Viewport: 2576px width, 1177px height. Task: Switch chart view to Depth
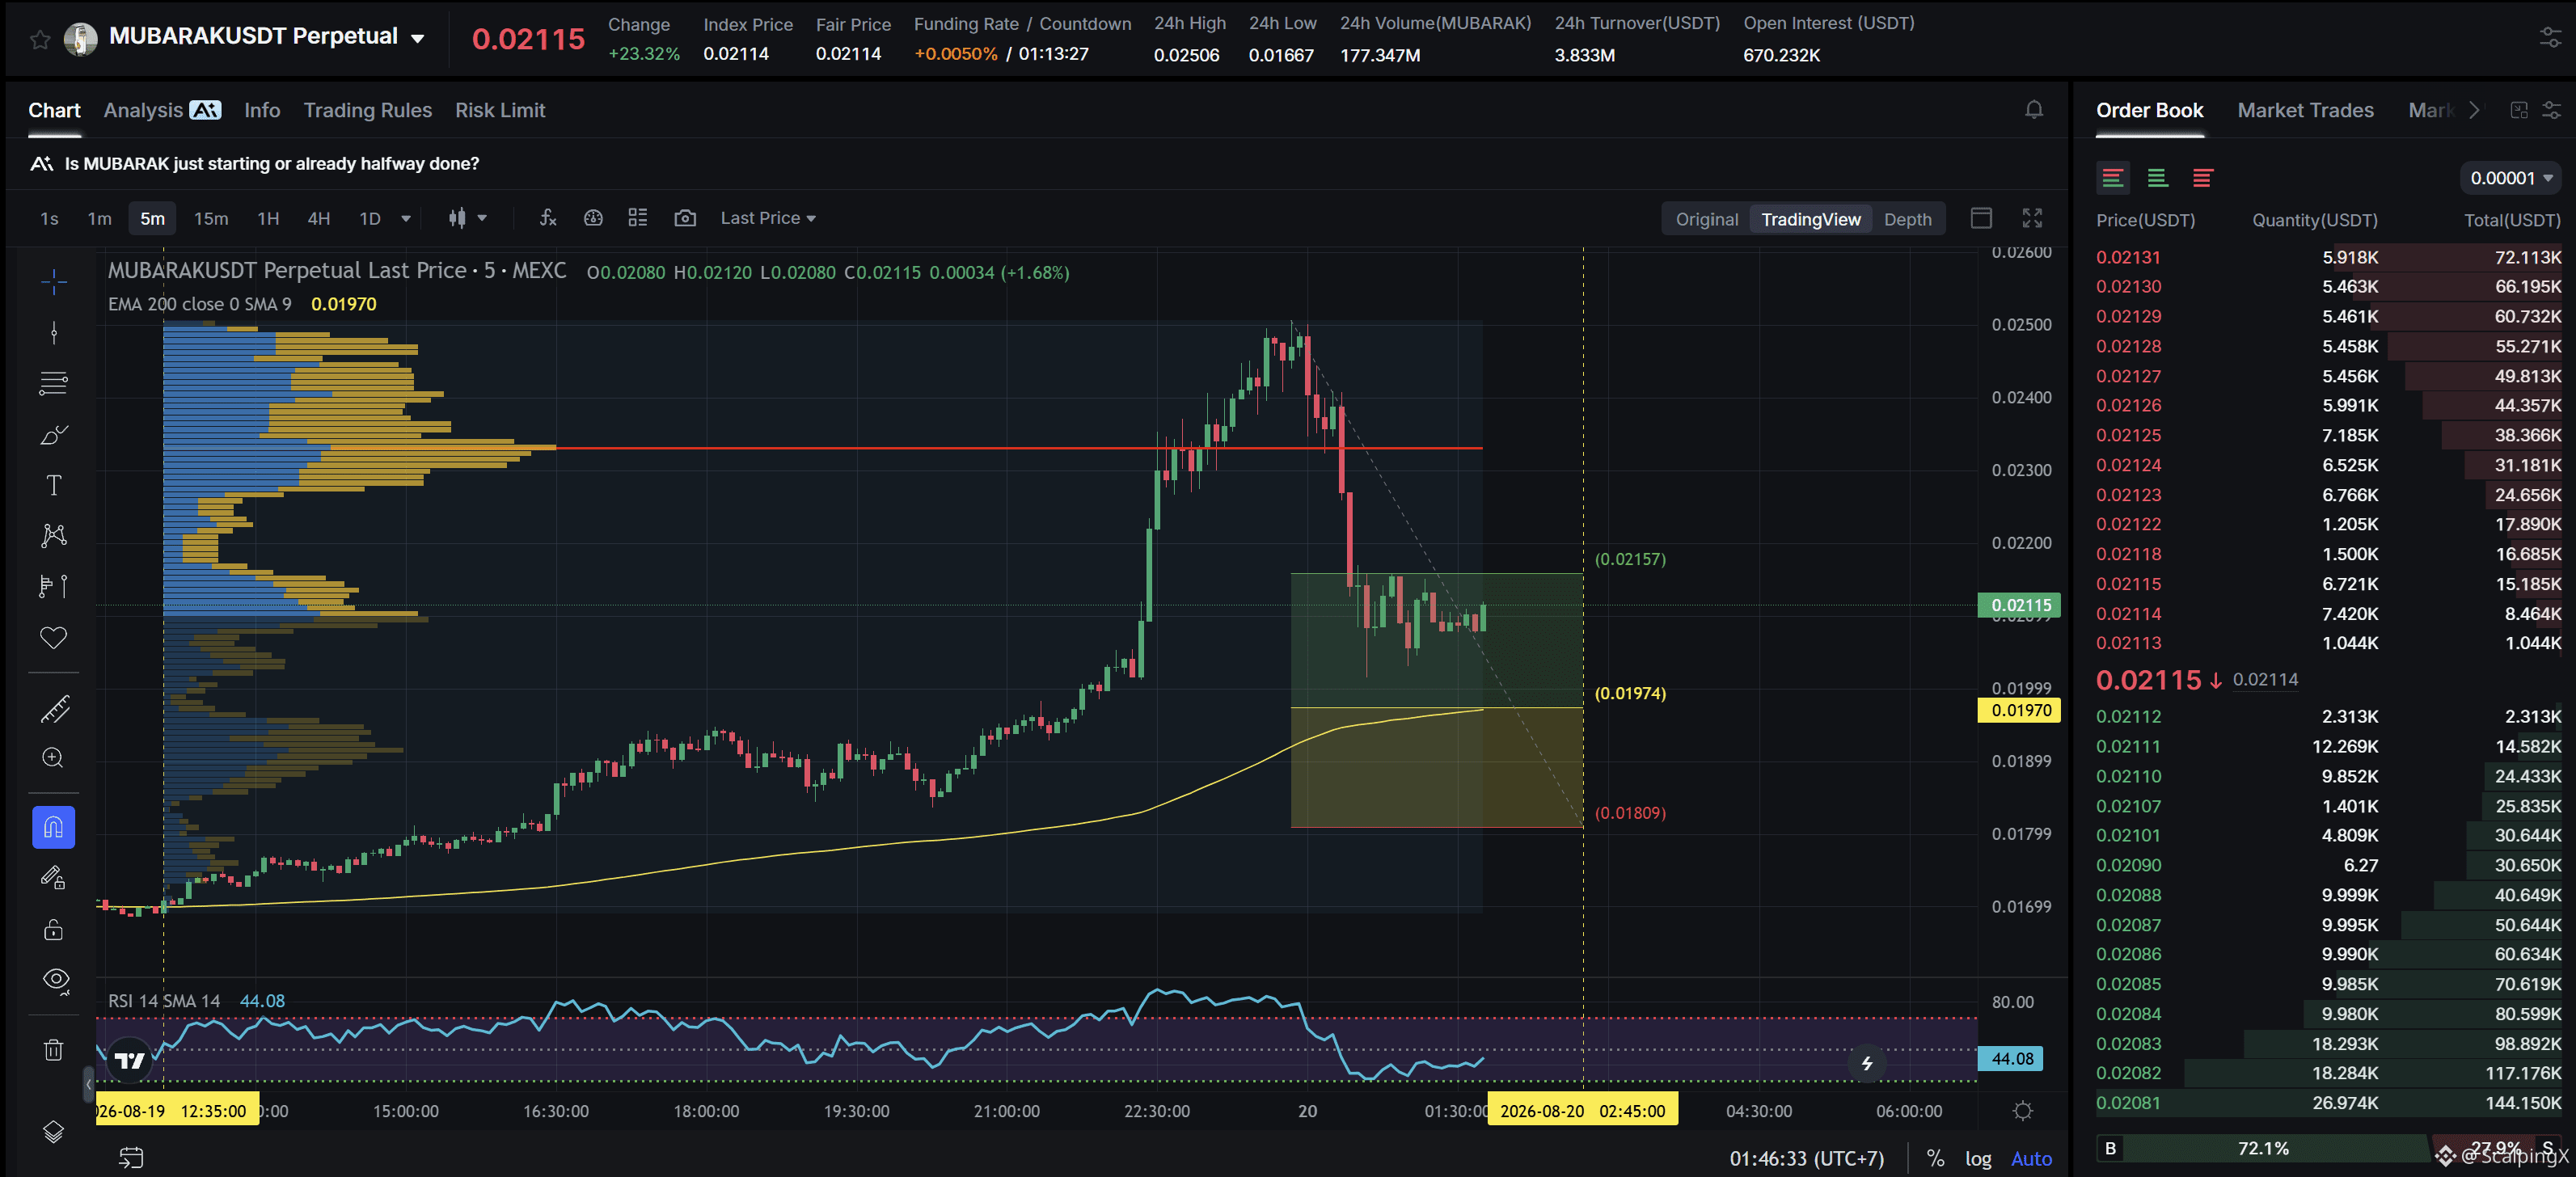(x=1907, y=219)
